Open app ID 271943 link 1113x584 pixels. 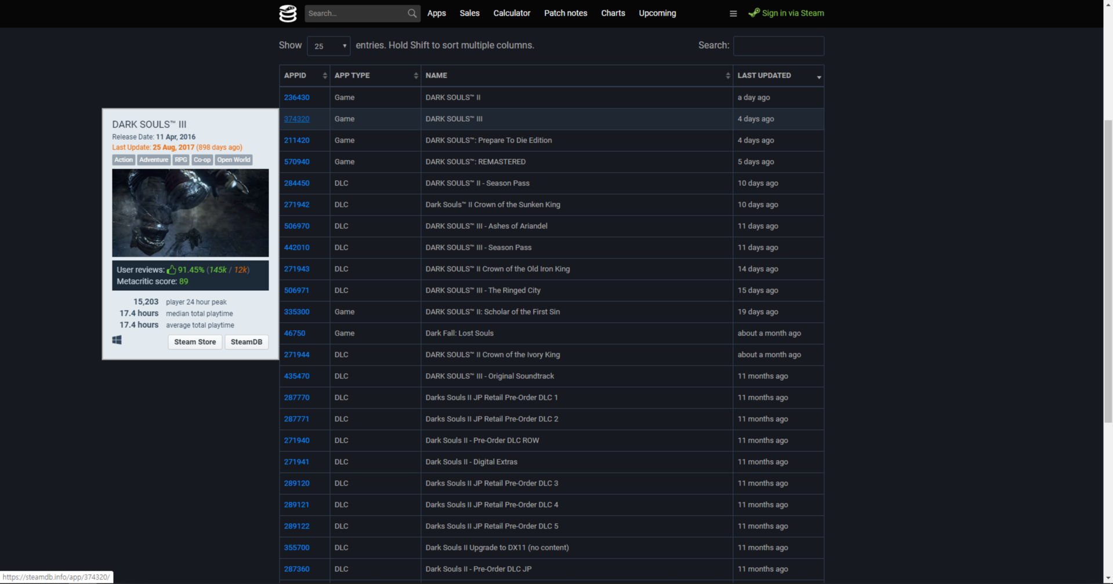296,269
